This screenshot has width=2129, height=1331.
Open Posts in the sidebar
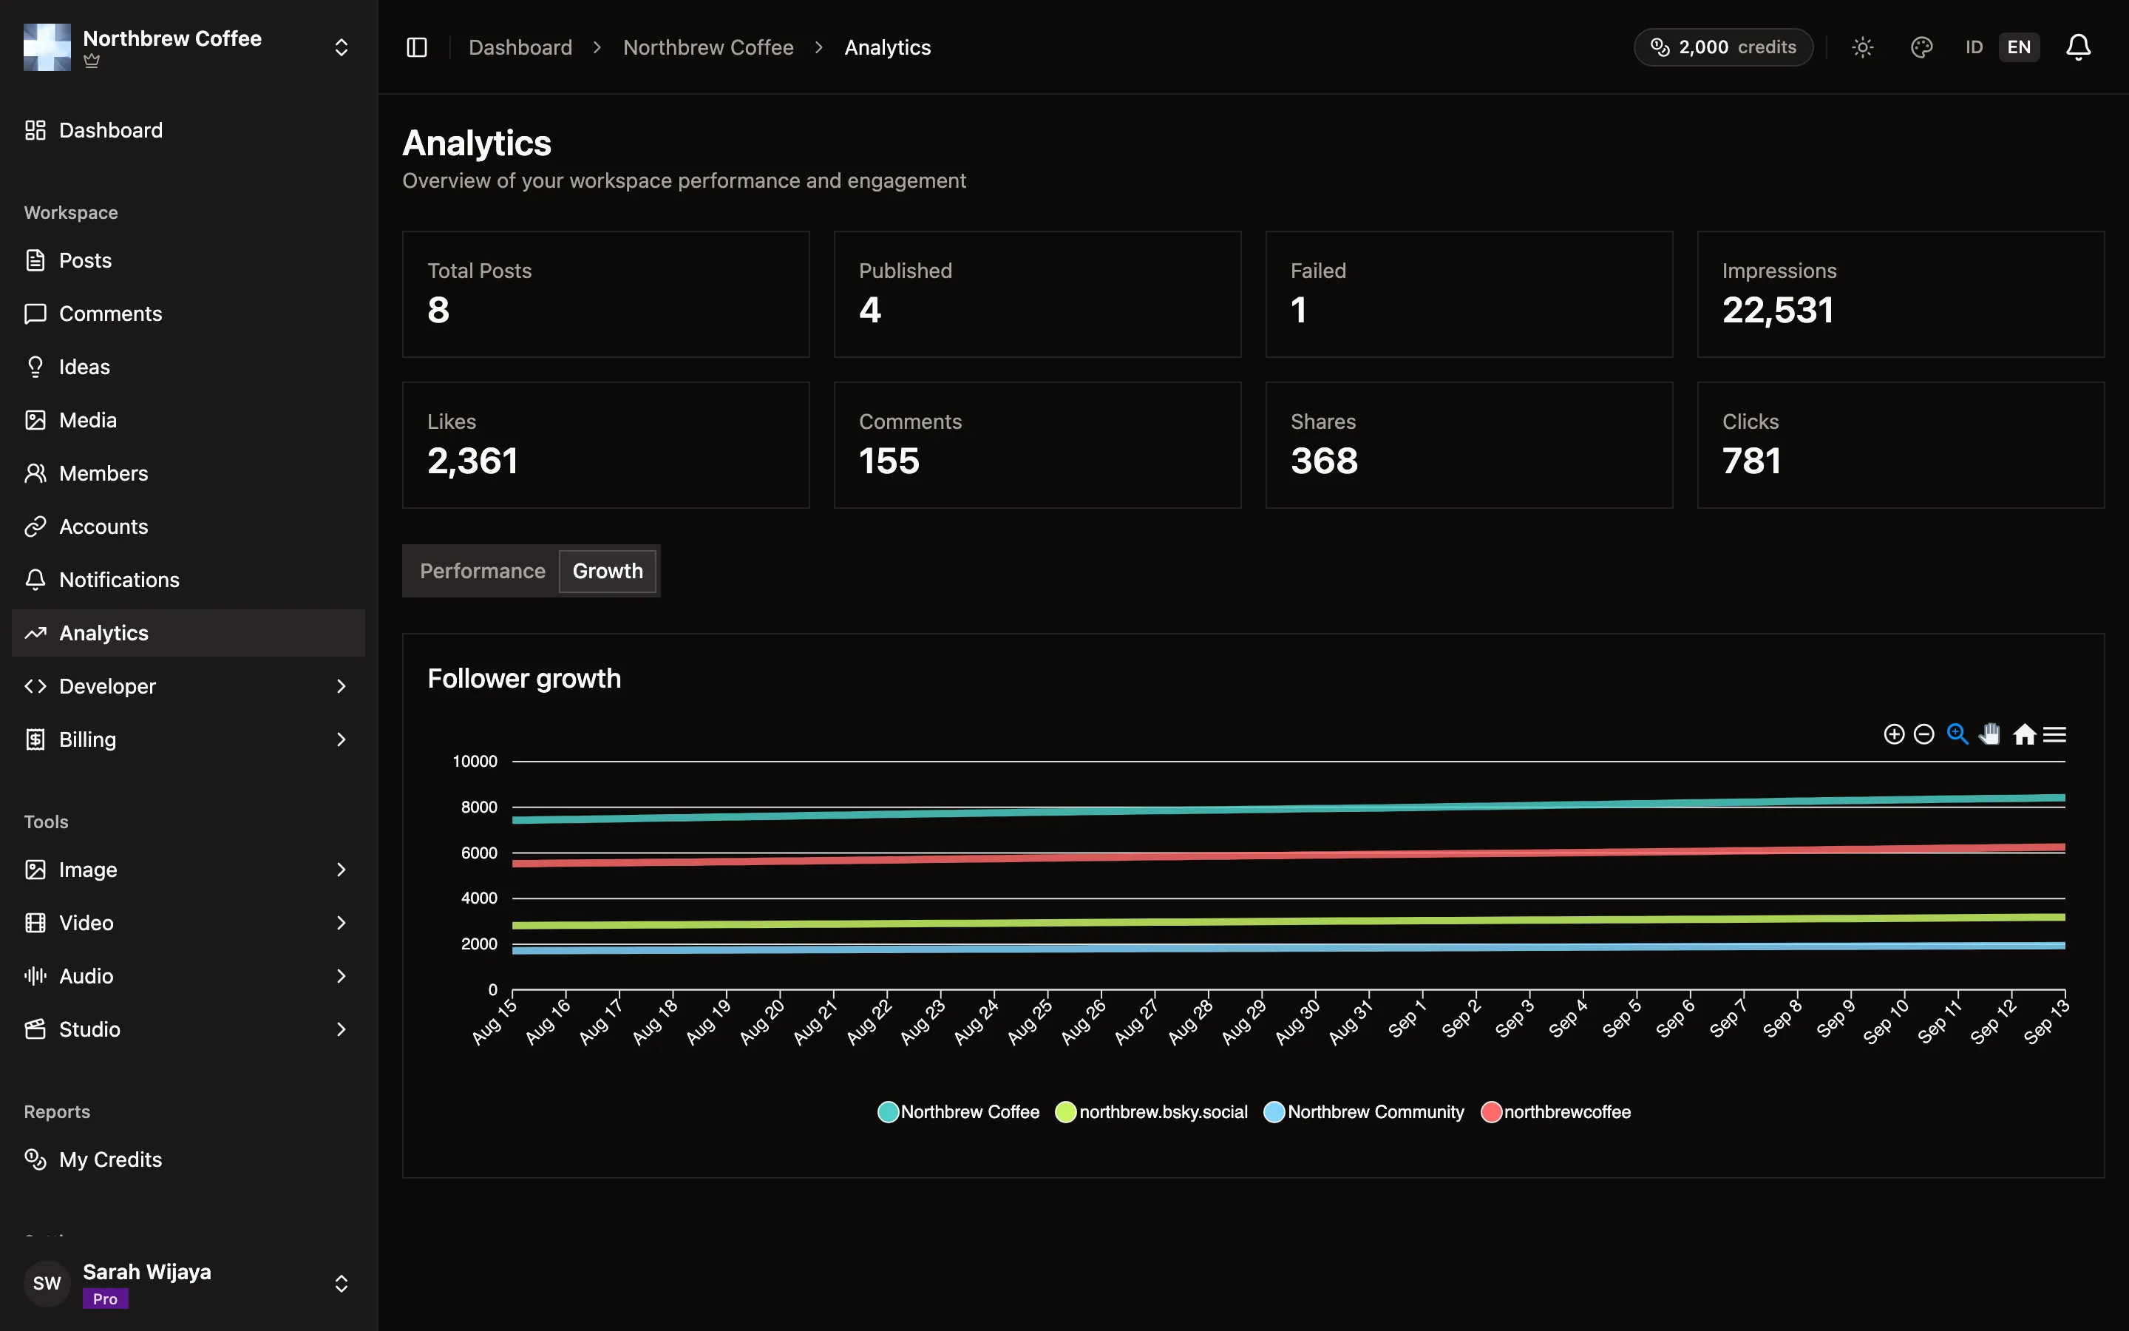(x=189, y=260)
